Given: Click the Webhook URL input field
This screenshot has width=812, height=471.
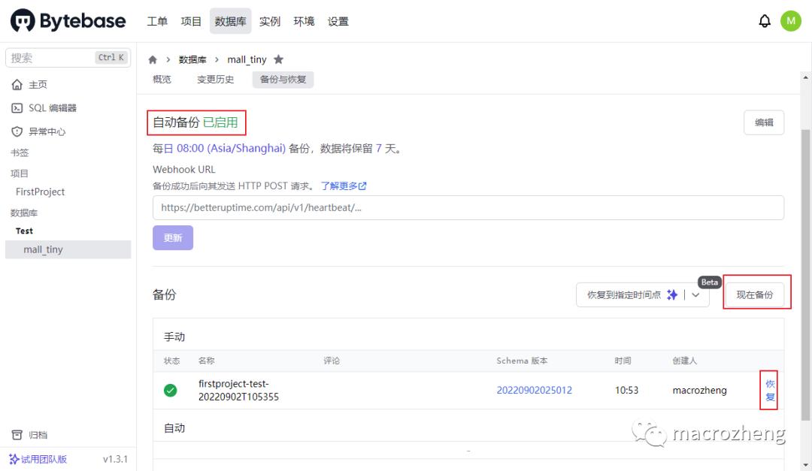Looking at the screenshot, I should [466, 207].
